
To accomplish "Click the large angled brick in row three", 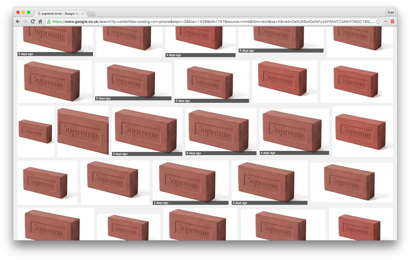I will [83, 131].
